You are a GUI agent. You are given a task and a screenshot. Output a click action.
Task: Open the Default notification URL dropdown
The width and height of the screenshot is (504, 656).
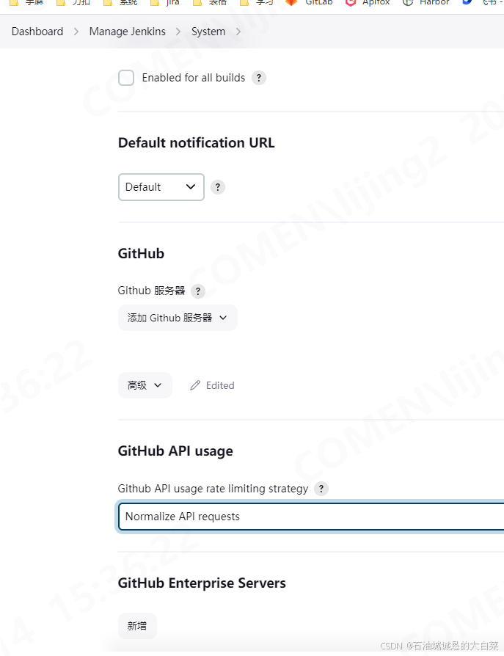pyautogui.click(x=161, y=187)
